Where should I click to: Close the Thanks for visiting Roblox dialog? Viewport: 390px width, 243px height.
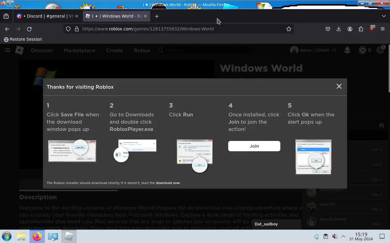[x=339, y=87]
